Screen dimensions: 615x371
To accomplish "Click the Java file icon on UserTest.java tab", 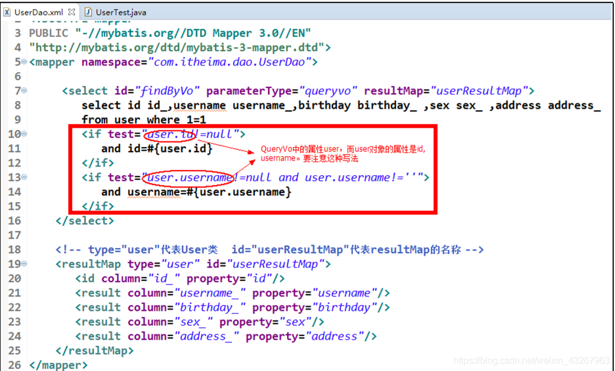I will pos(88,12).
